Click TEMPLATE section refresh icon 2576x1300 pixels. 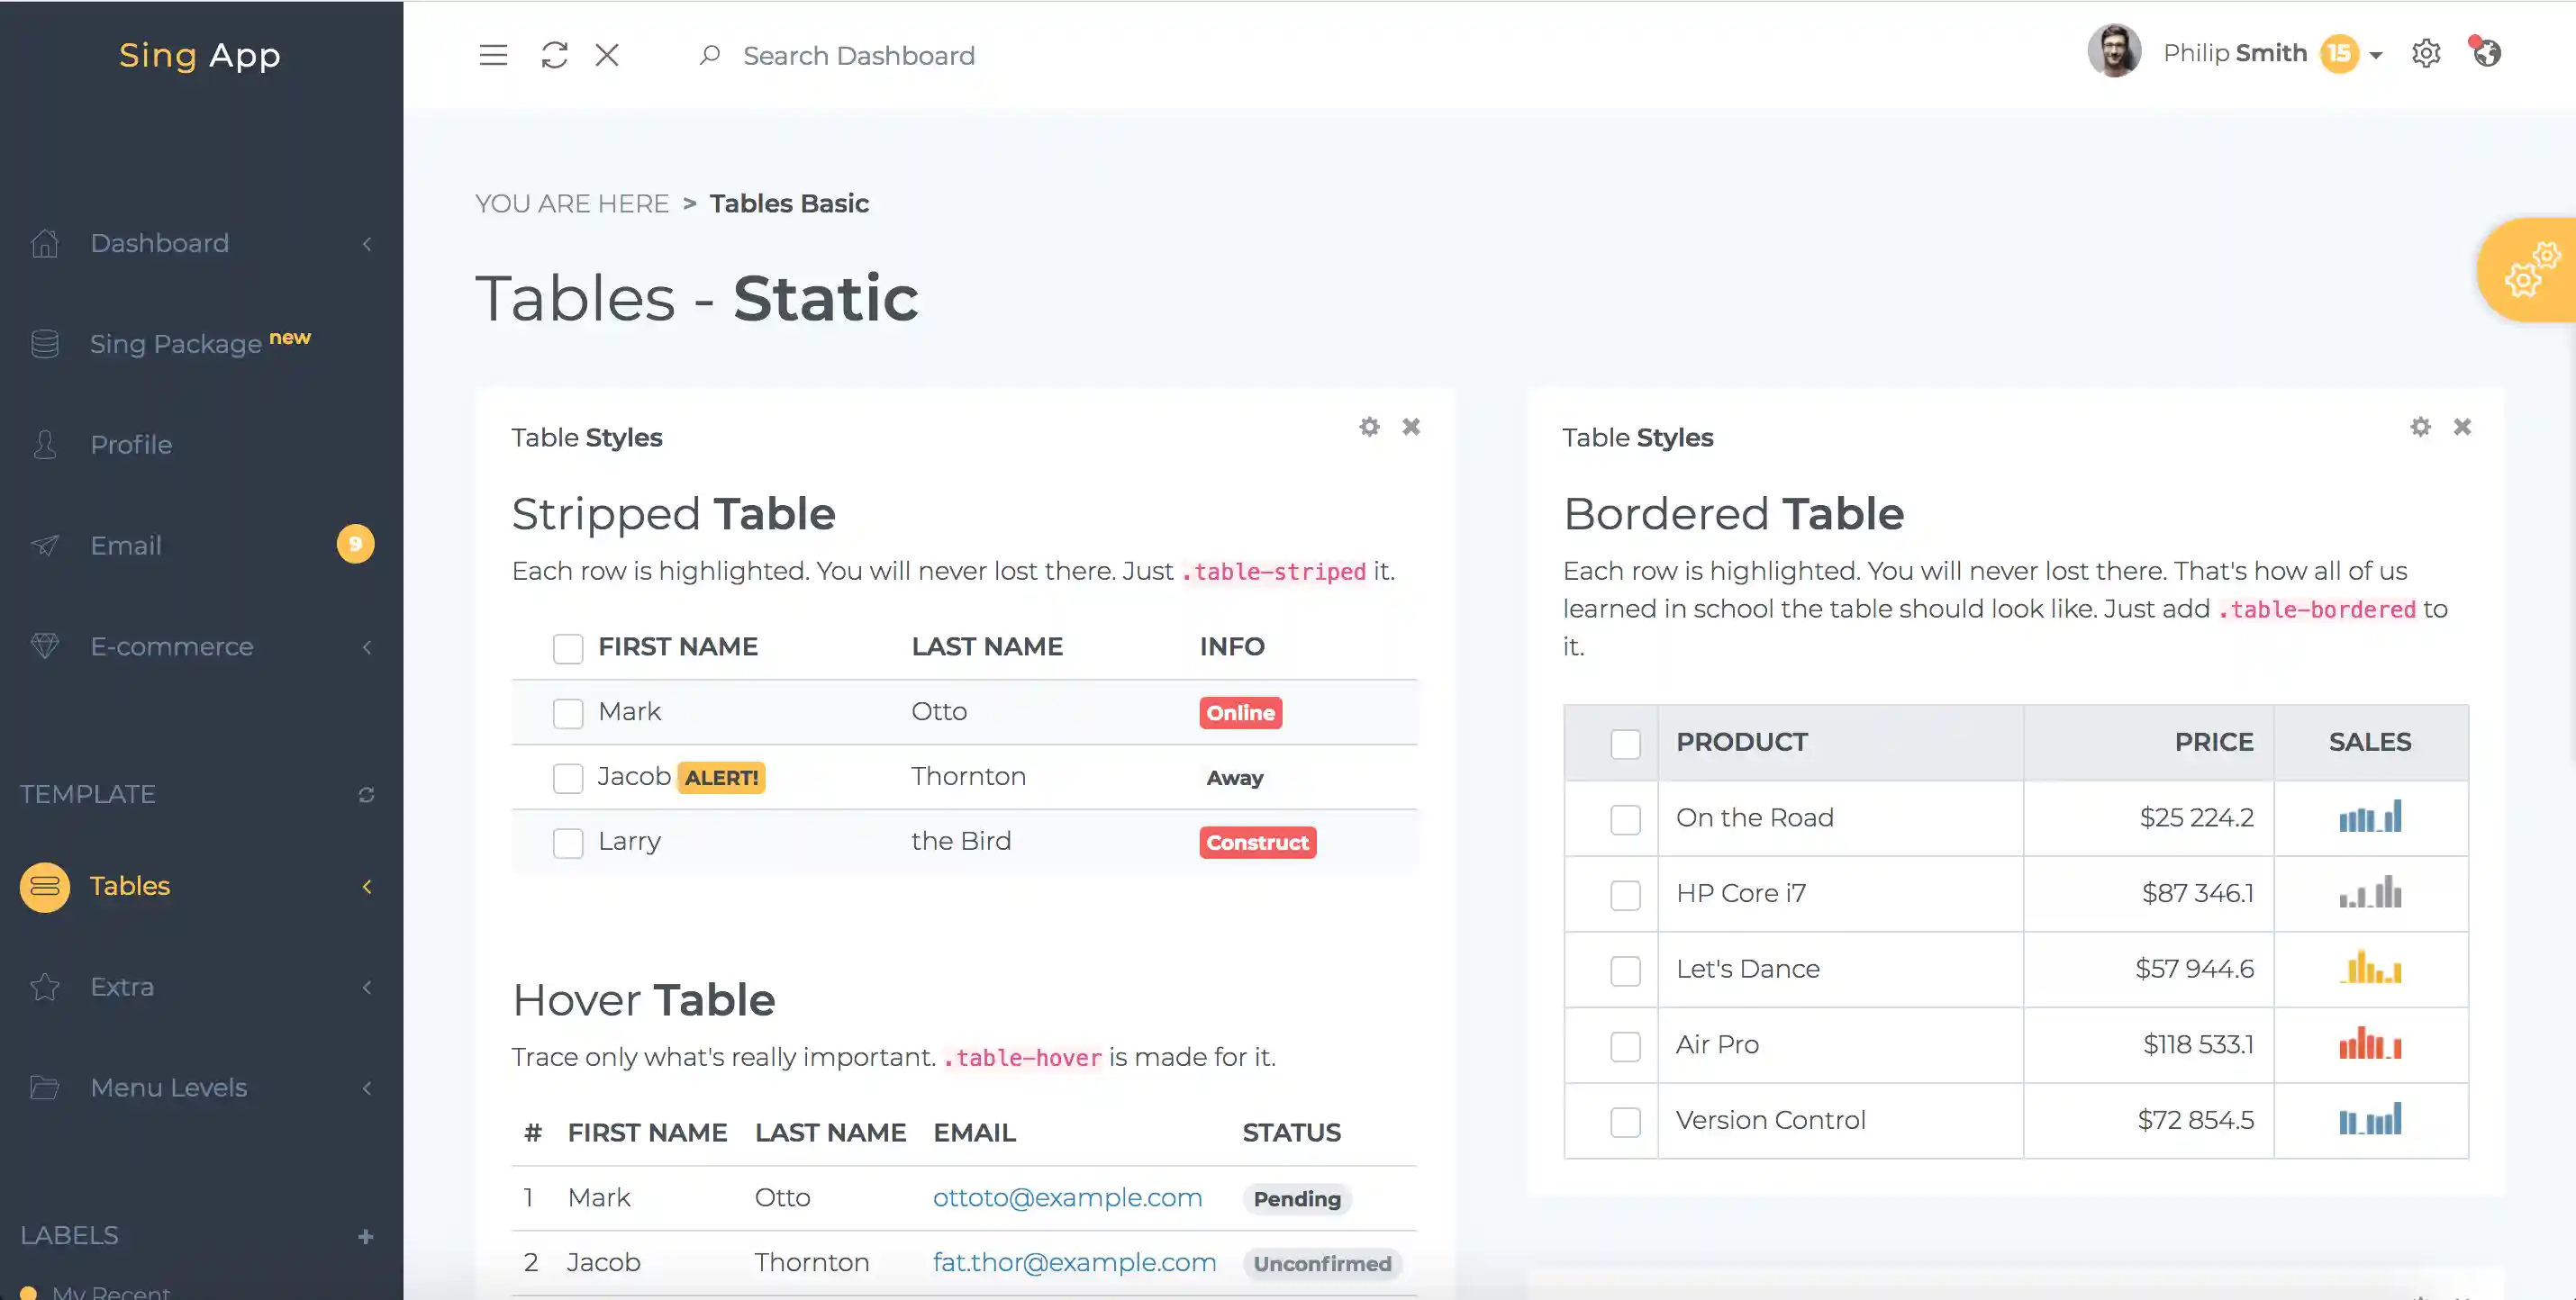click(366, 794)
